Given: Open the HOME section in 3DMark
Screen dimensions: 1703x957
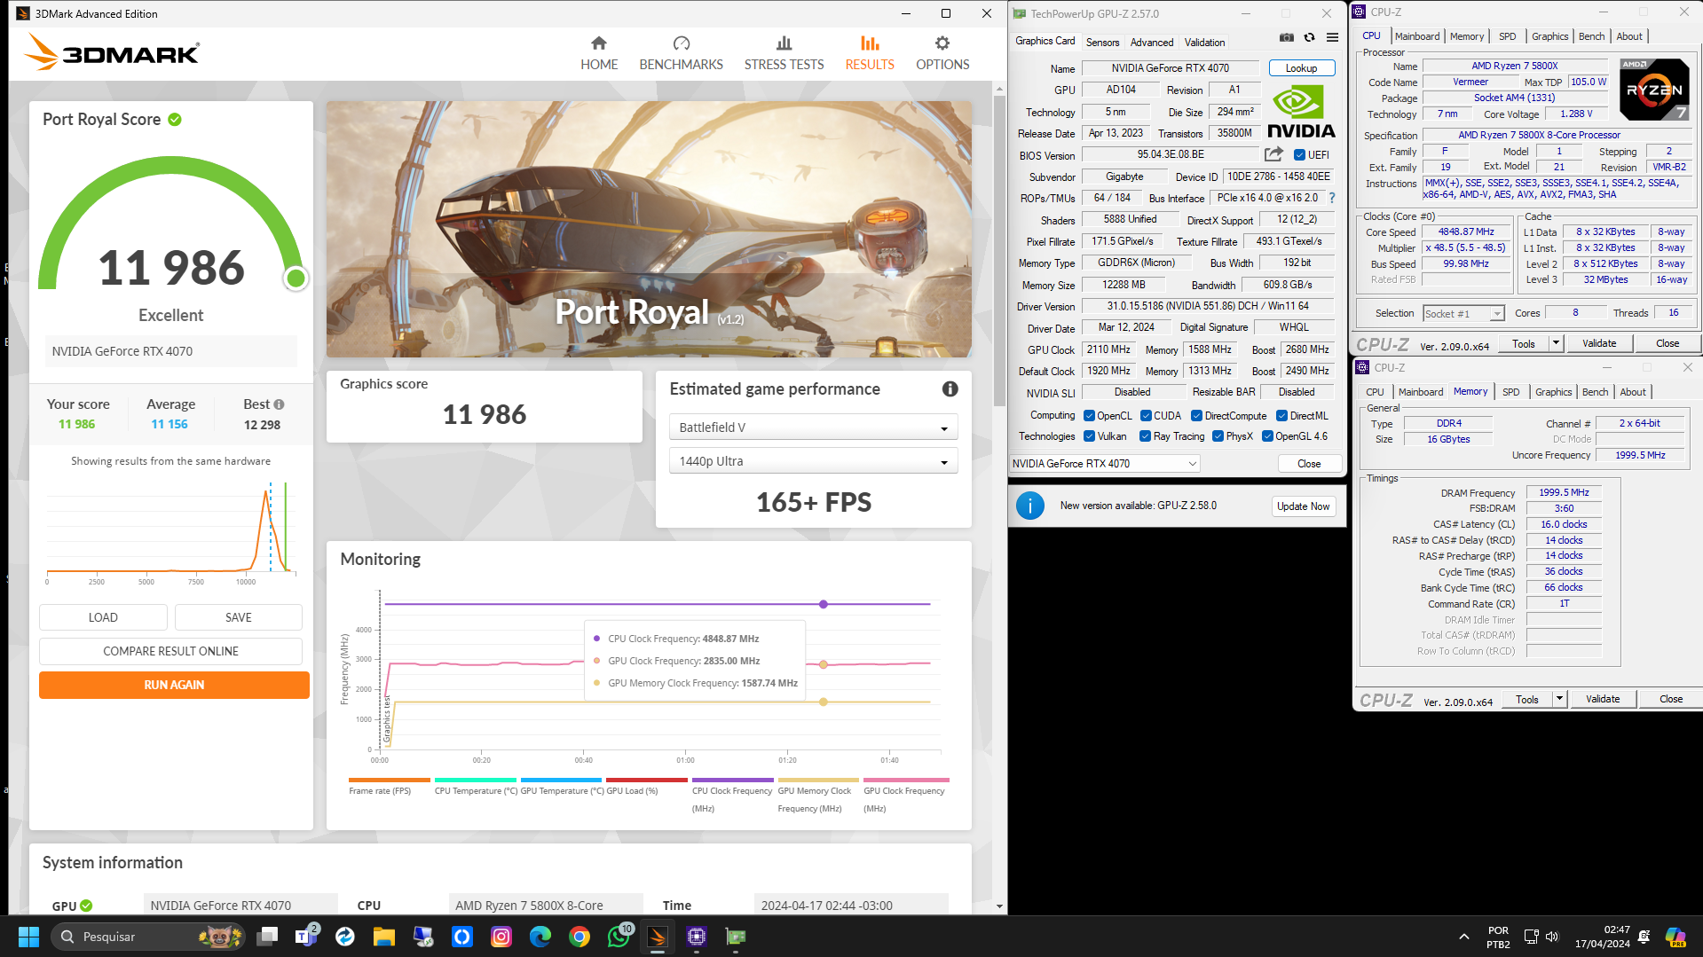Looking at the screenshot, I should tap(599, 53).
